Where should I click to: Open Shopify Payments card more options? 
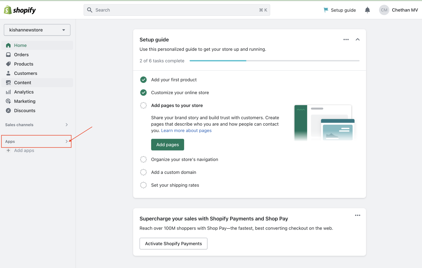(358, 215)
